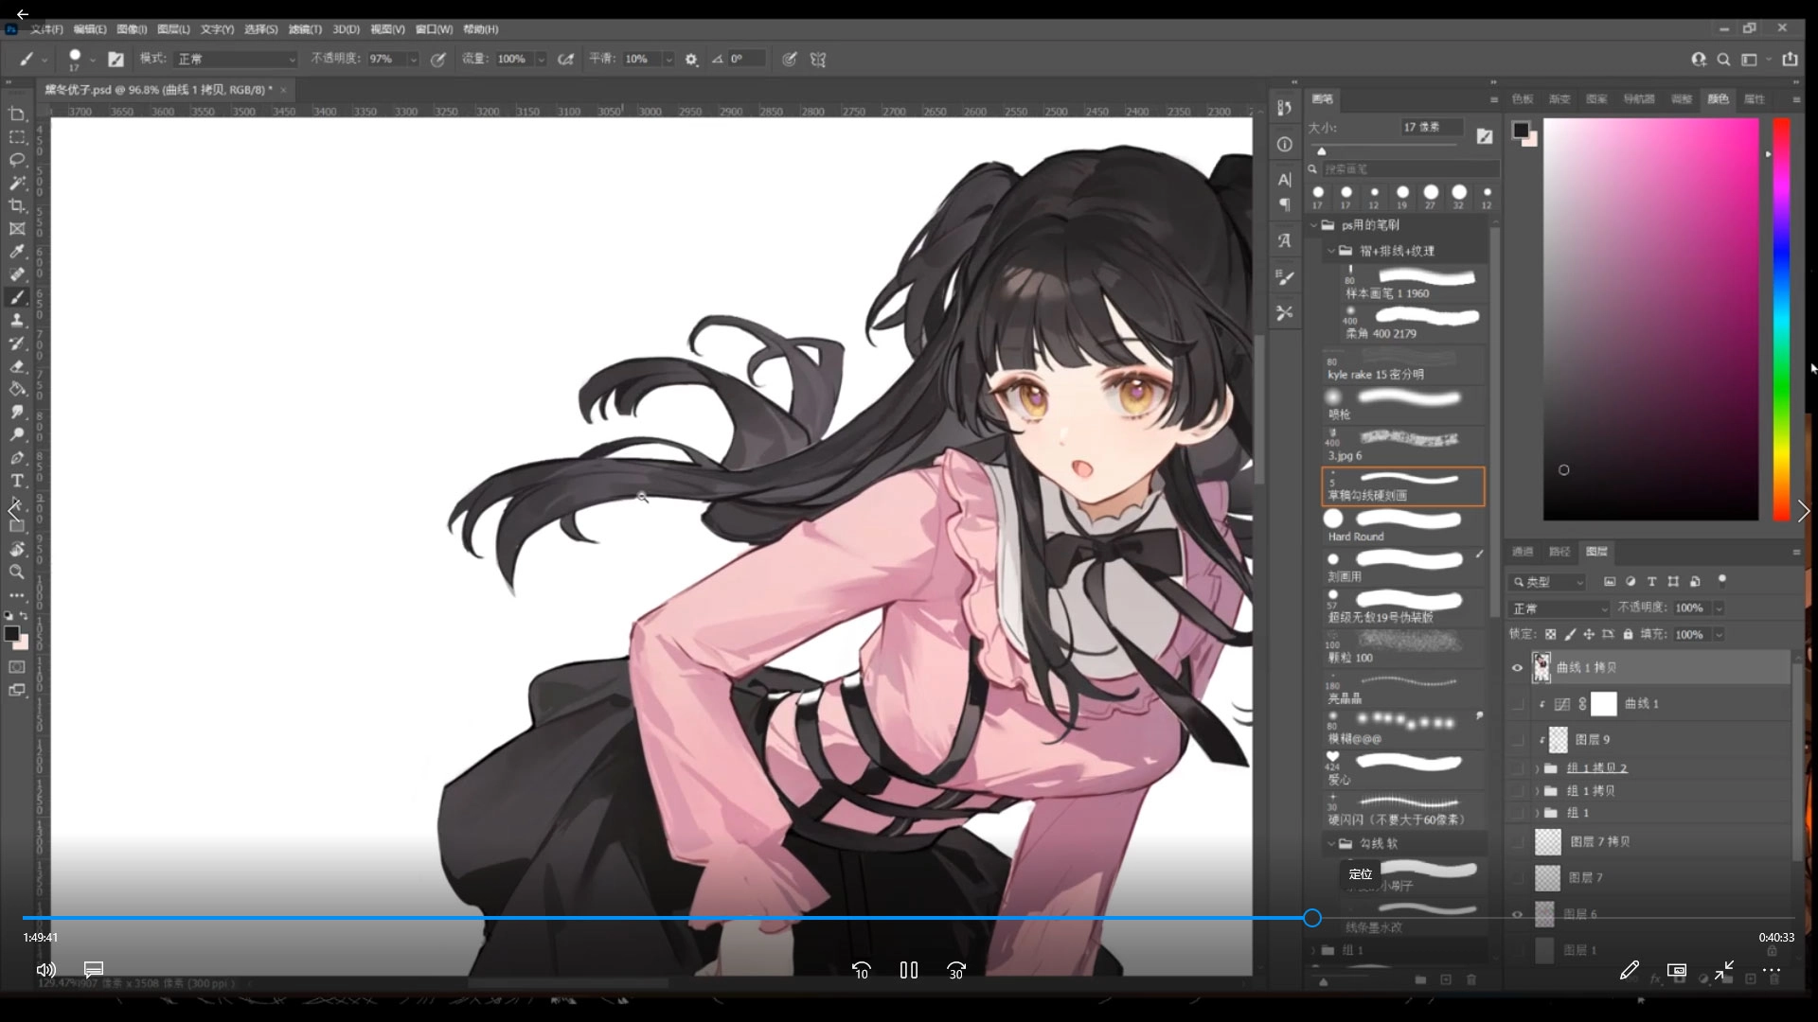Select the Clone Stamp tool
Image resolution: width=1818 pixels, height=1022 pixels.
pyautogui.click(x=16, y=321)
